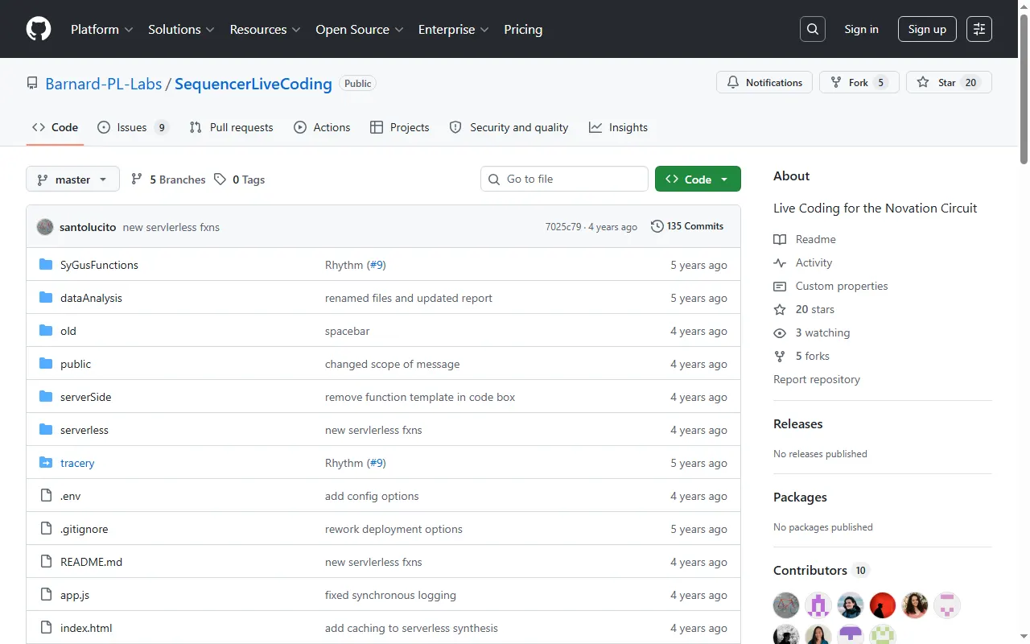Switch to the Code tab
The width and height of the screenshot is (1030, 644).
(x=55, y=127)
